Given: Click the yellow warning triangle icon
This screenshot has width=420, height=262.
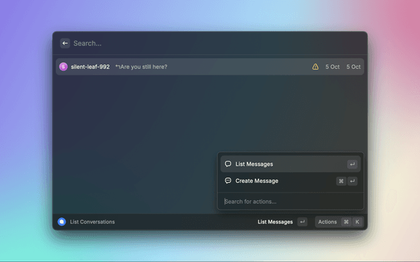Looking at the screenshot, I should click(315, 67).
